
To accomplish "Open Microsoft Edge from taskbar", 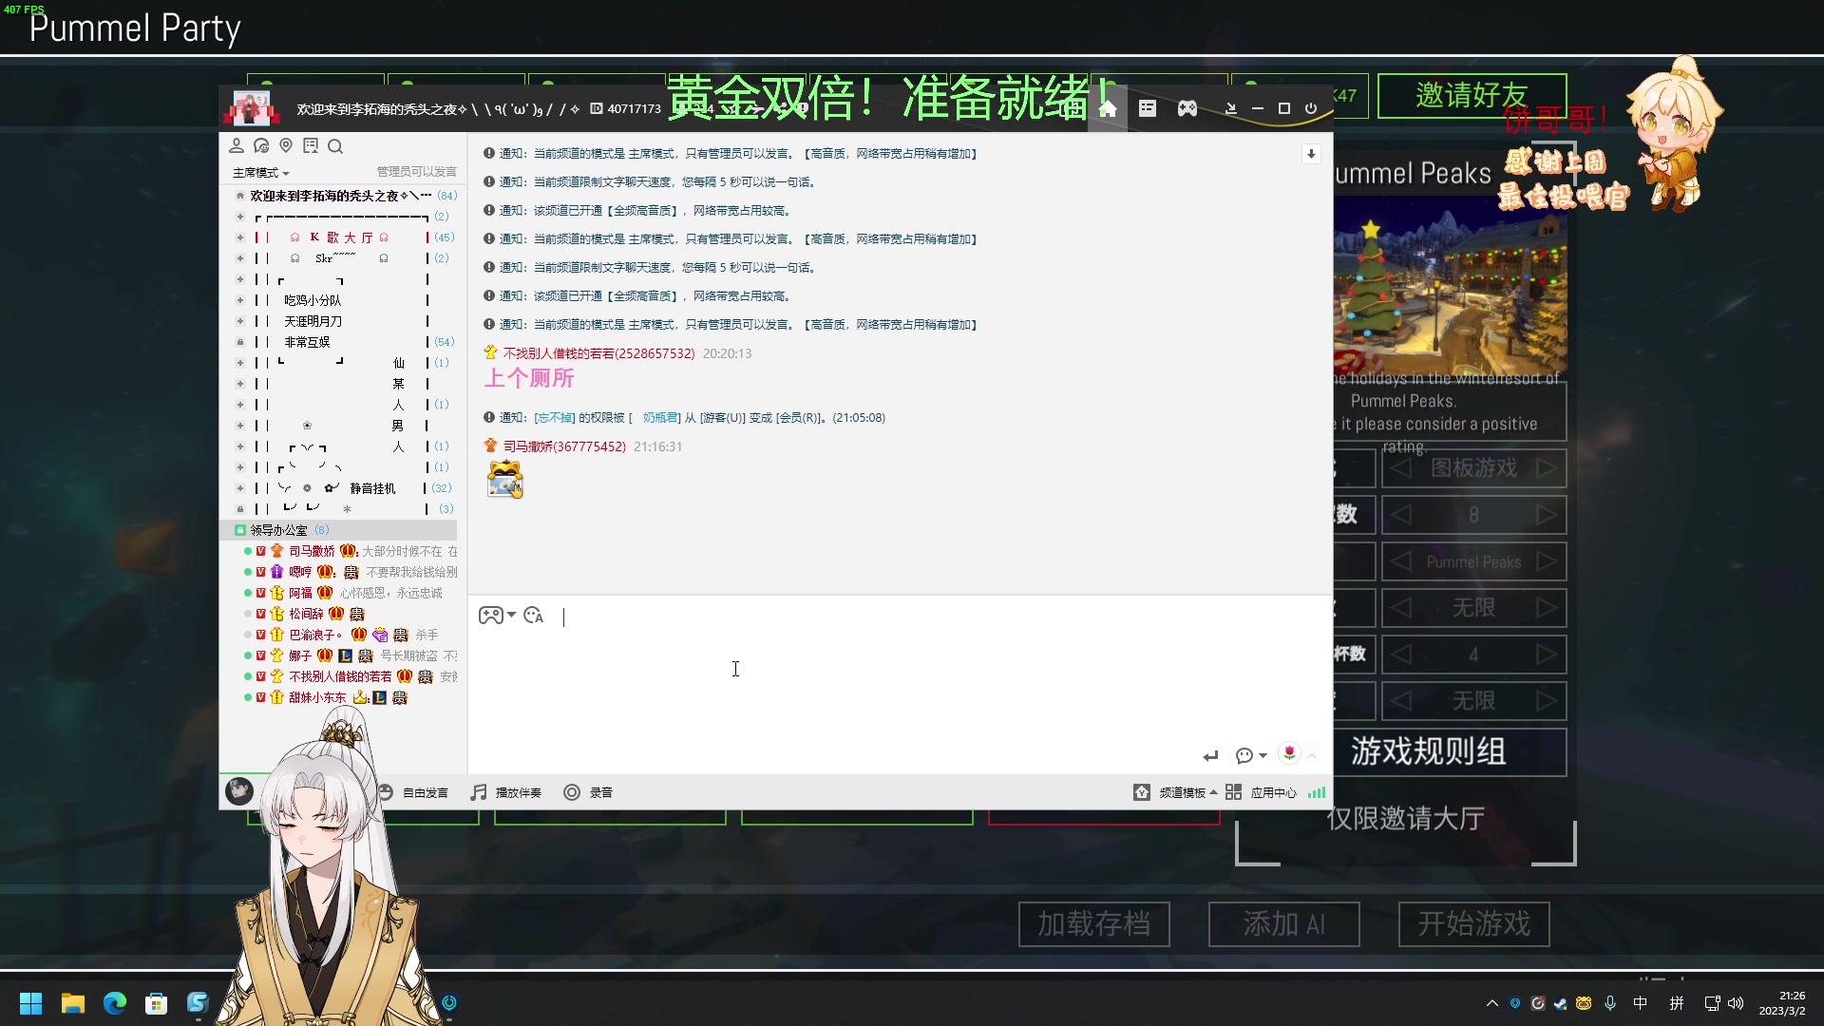I will point(115,1003).
